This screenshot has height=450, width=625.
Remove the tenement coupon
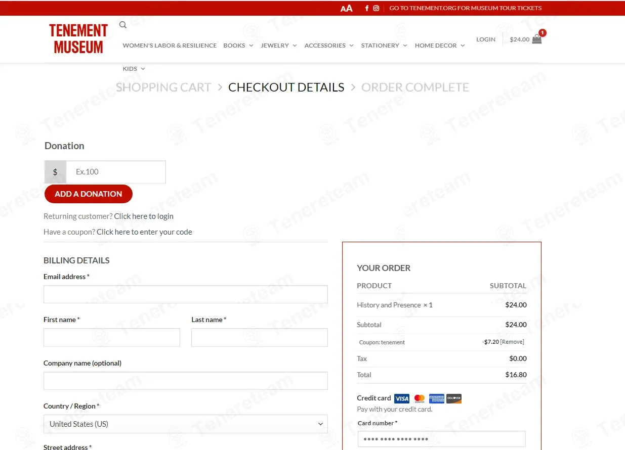tap(512, 342)
